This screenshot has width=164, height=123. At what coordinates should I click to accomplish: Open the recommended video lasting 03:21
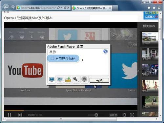pos(150,86)
